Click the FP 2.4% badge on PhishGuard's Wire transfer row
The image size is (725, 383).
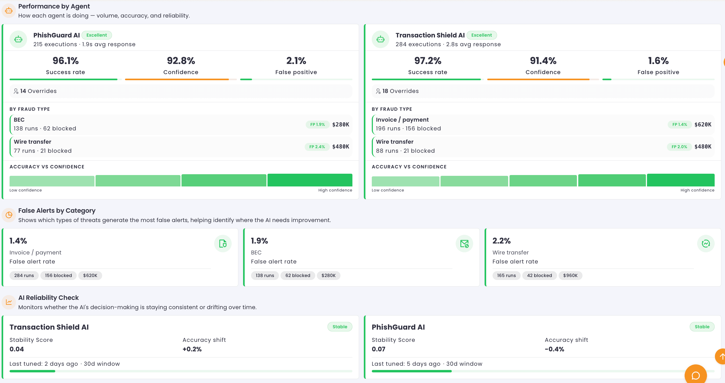click(x=317, y=146)
